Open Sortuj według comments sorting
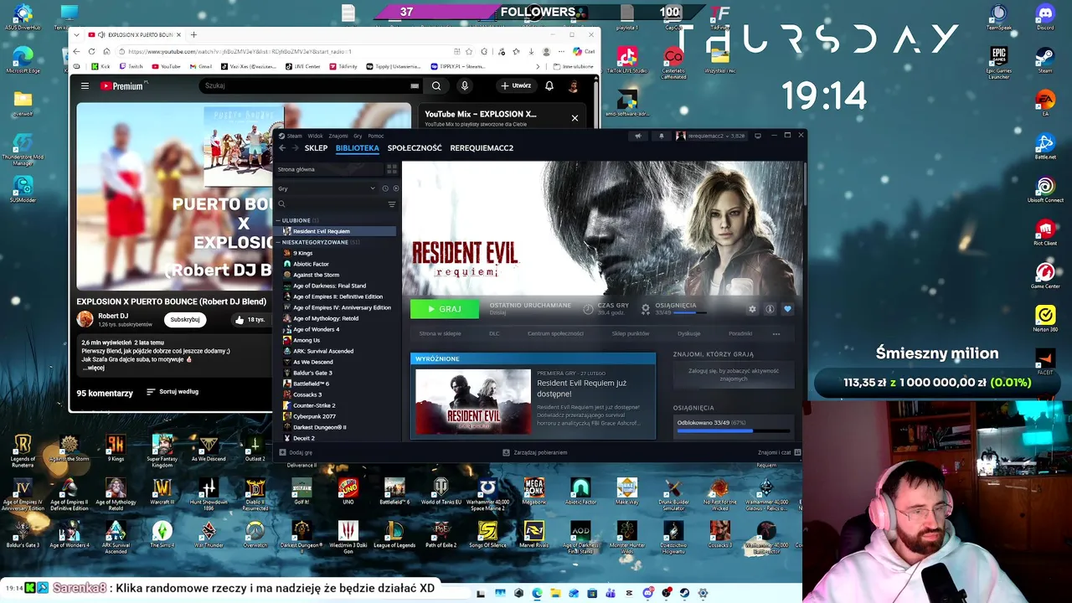The image size is (1072, 603). [x=173, y=392]
